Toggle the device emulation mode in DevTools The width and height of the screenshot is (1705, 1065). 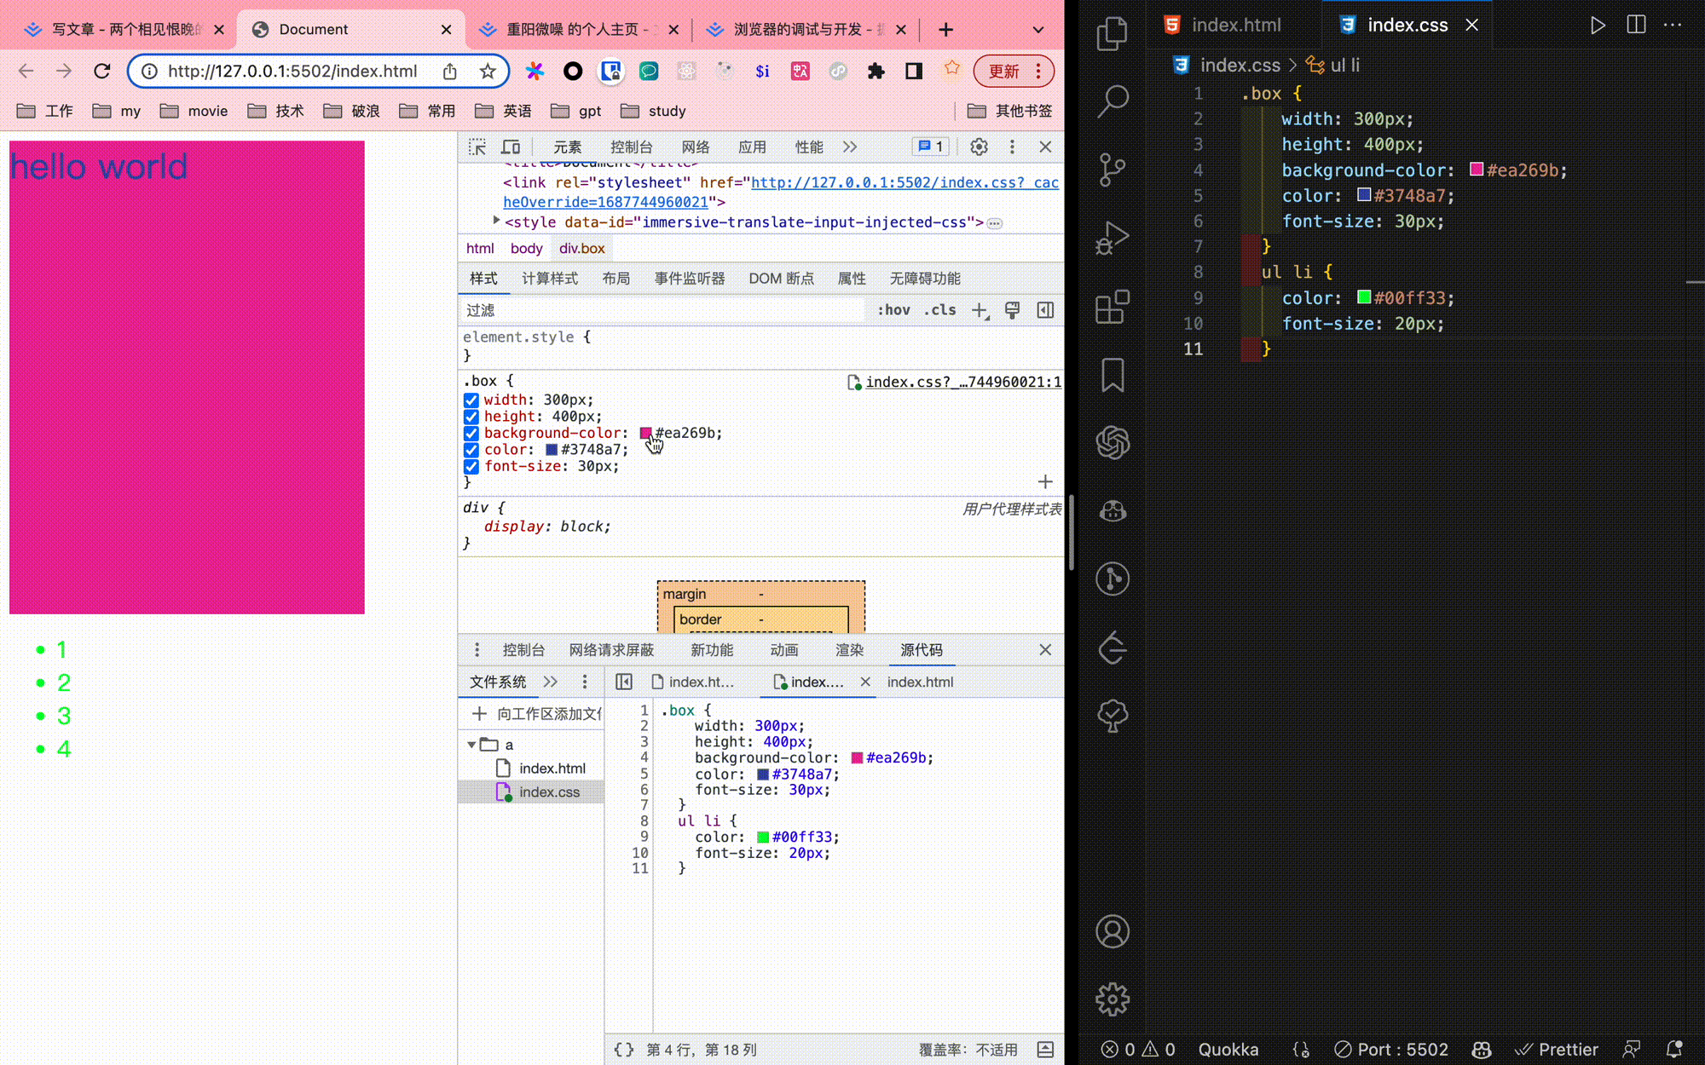tap(511, 147)
